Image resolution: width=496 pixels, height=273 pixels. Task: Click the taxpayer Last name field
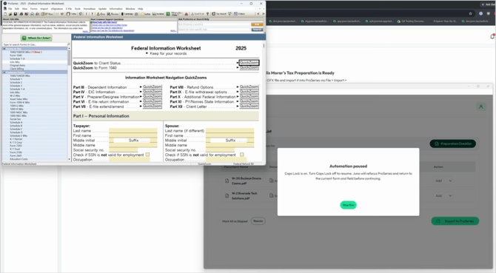(x=133, y=130)
